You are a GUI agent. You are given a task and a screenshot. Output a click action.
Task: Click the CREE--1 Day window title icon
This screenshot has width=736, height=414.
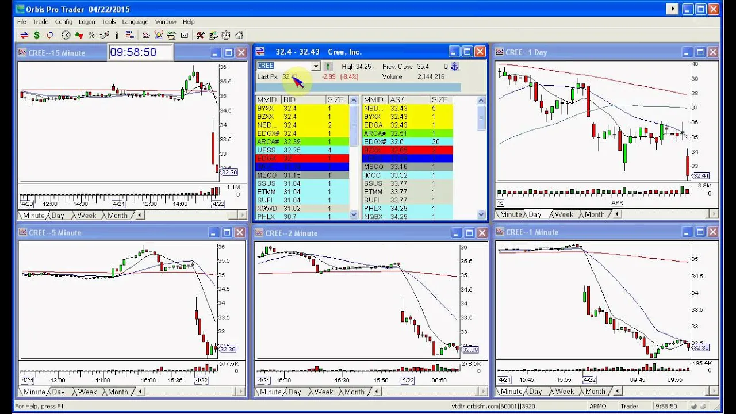[500, 52]
